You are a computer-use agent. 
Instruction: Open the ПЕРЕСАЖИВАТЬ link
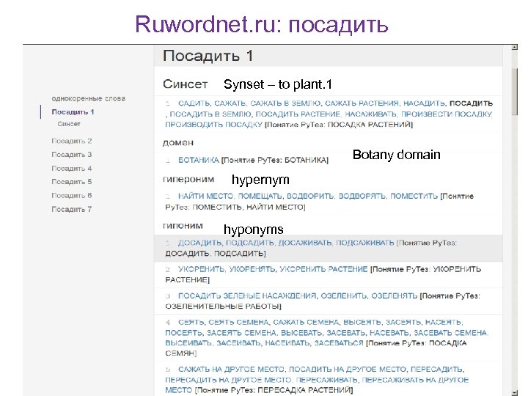coord(326,380)
